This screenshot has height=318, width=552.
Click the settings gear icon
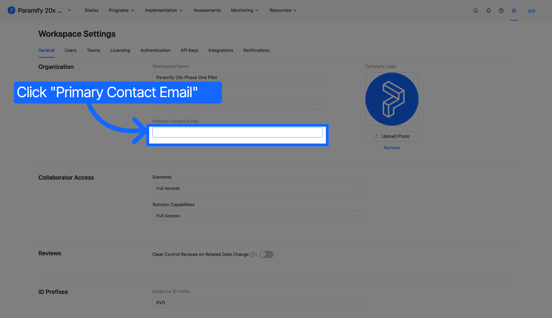514,11
